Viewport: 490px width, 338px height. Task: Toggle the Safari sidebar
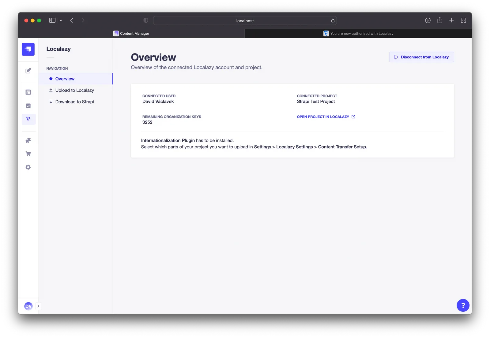tap(52, 20)
